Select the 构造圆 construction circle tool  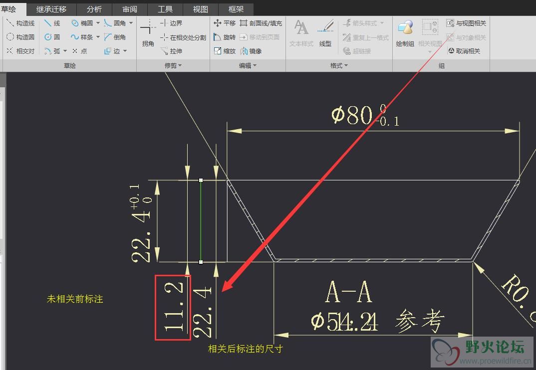point(20,37)
